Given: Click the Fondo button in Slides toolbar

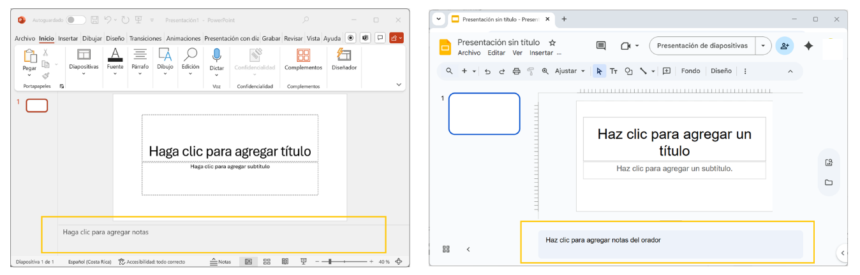Looking at the screenshot, I should pos(690,71).
